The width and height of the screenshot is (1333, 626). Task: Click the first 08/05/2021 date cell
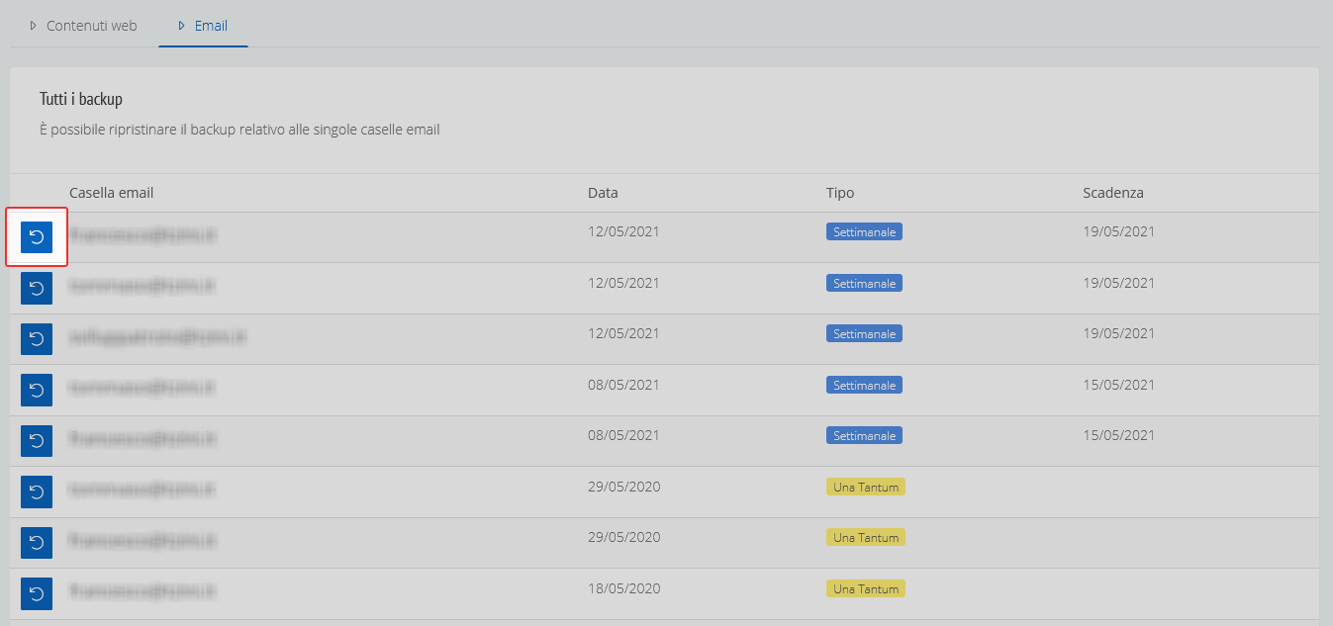pos(623,385)
